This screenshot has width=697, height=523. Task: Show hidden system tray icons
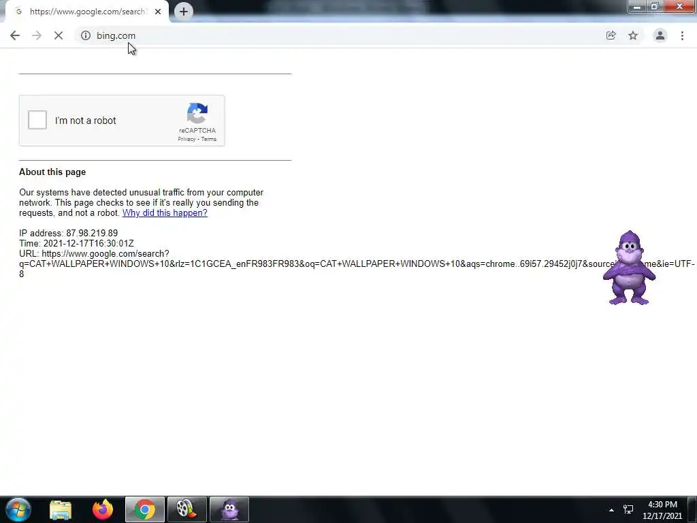click(611, 510)
